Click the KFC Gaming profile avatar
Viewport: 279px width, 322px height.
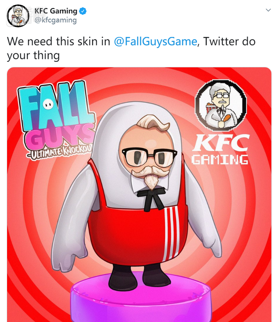point(18,16)
